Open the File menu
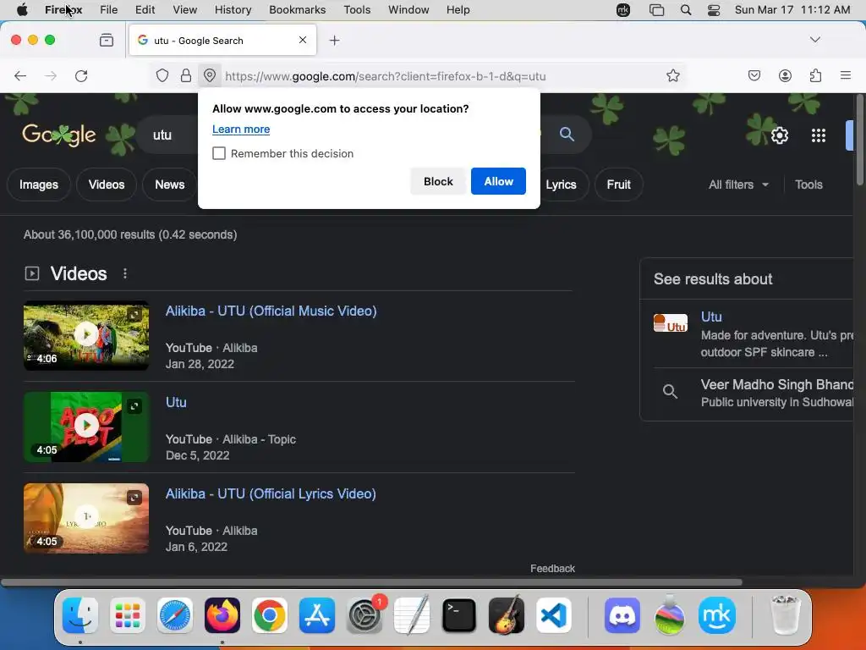The height and width of the screenshot is (650, 866). tap(109, 9)
